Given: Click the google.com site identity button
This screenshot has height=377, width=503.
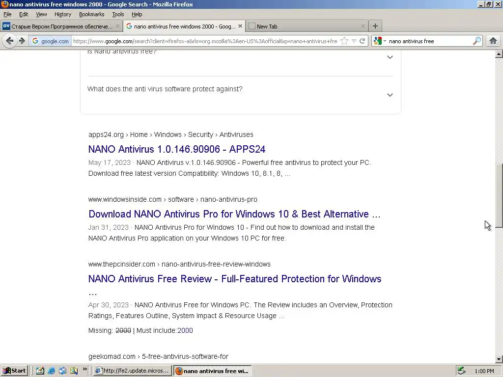Looking at the screenshot, I should pos(50,41).
